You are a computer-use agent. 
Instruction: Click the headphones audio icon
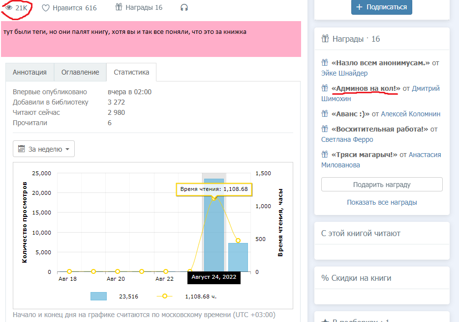point(184,8)
